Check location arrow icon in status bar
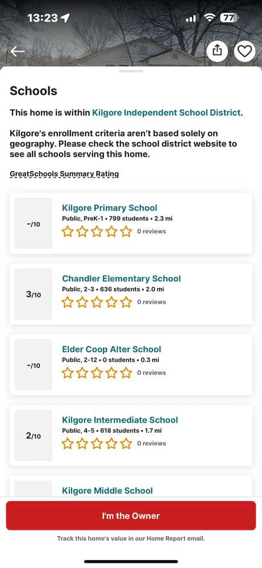This screenshot has height=568, width=262. click(x=65, y=18)
